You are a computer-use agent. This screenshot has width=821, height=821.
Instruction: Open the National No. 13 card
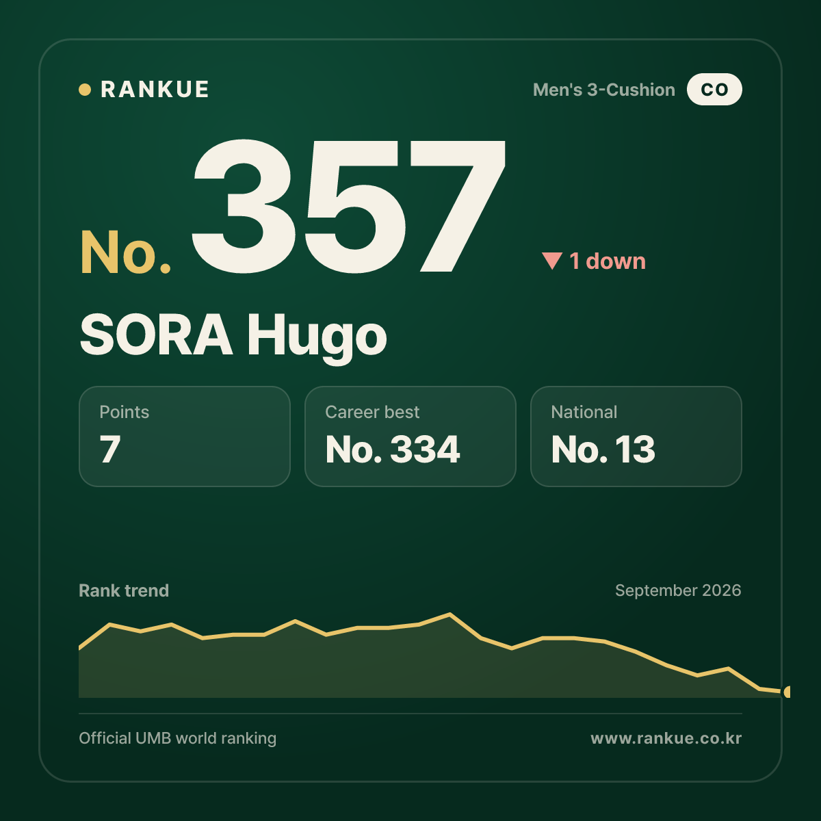tap(636, 436)
